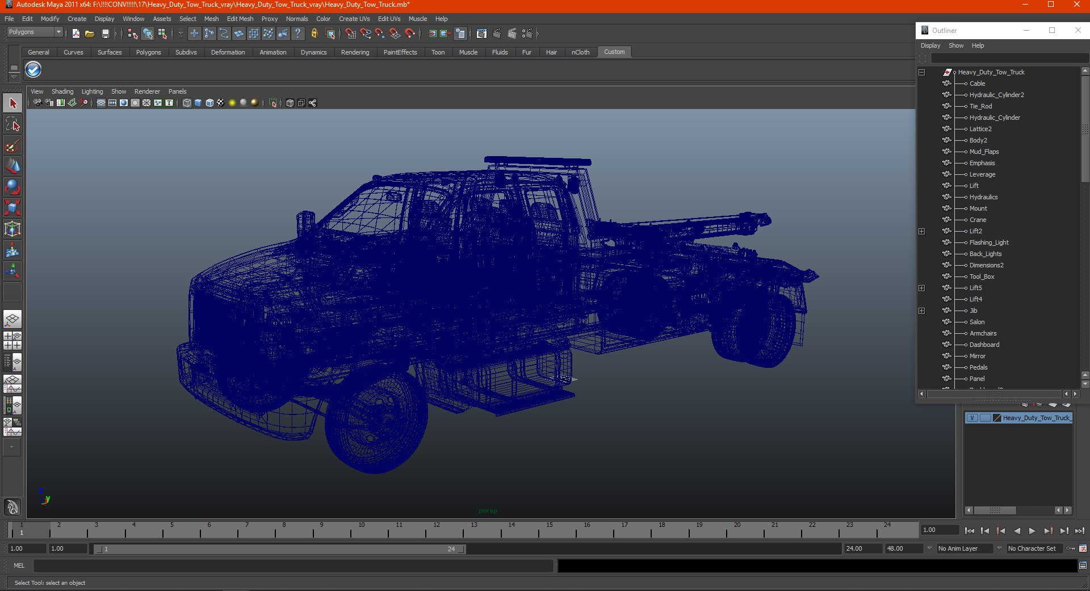Step forward one key

click(x=1048, y=531)
